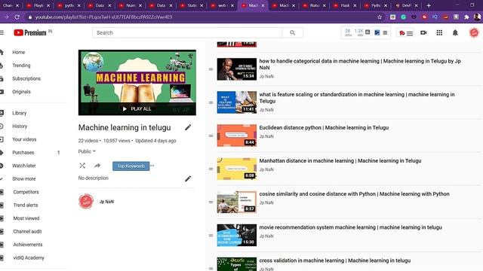Image resolution: width=483 pixels, height=271 pixels.
Task: Open Most viewed in the sidebar
Action: point(26,218)
